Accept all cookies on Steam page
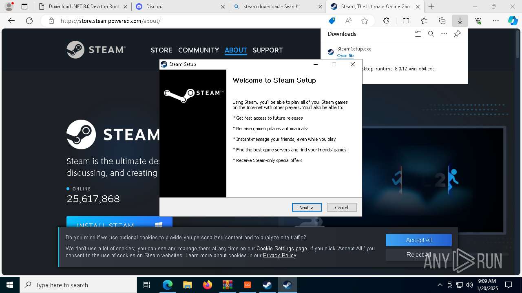 tap(419, 240)
